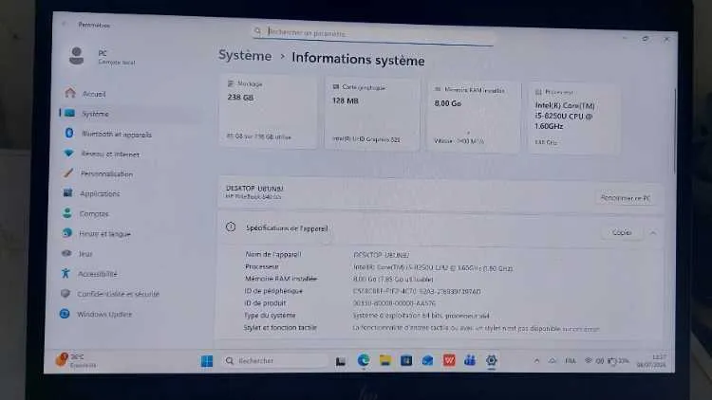Click the Système breadcrumb link
The height and width of the screenshot is (400, 712).
[245, 55]
